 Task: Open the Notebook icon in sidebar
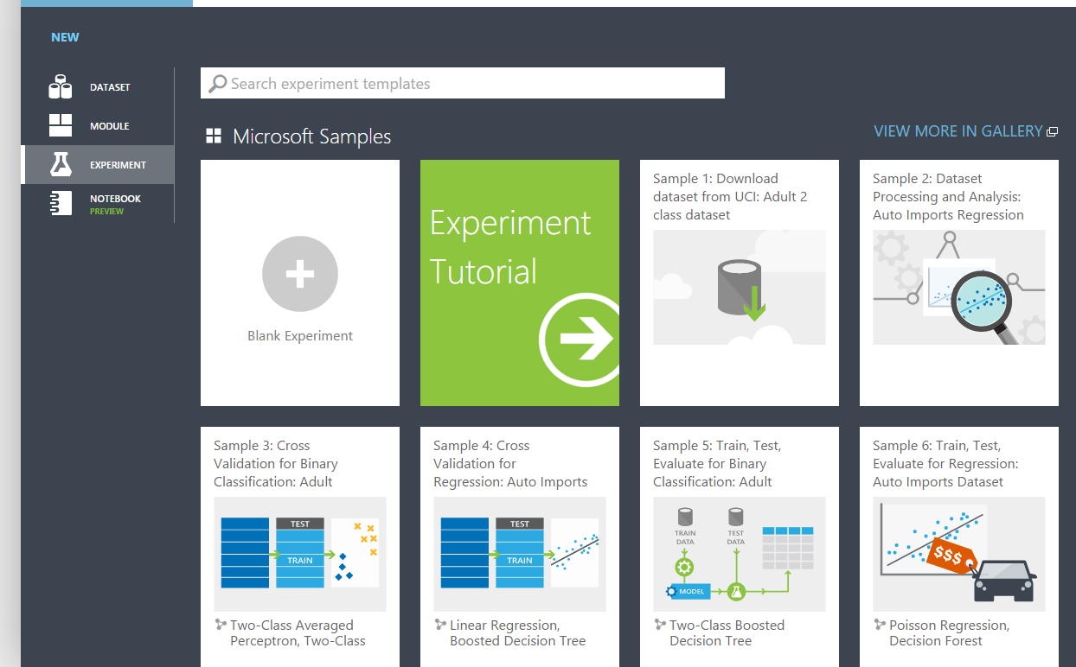[x=61, y=203]
